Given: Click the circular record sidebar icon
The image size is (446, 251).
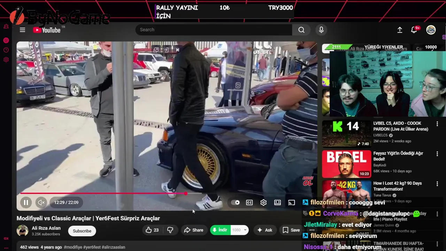Looking at the screenshot, I should [6, 40].
